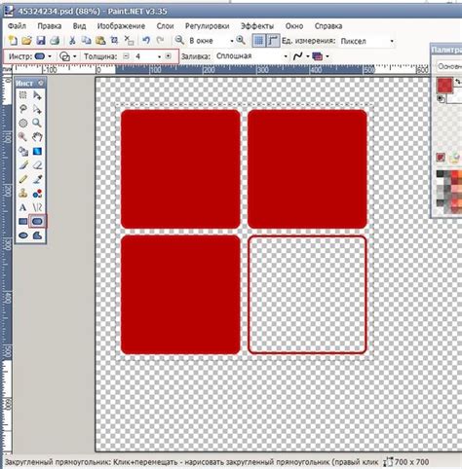
Task: Click the Undo arrow icon
Action: (146, 40)
